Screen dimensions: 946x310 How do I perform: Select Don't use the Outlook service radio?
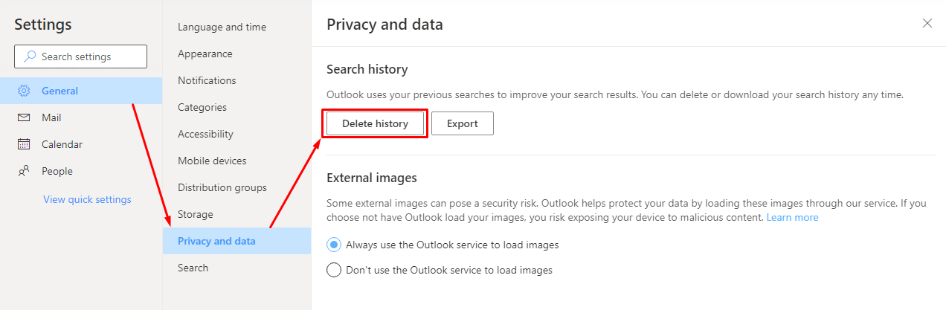[x=334, y=270]
